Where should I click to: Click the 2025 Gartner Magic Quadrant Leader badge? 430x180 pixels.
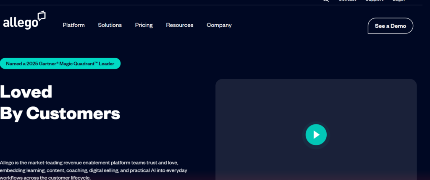click(60, 64)
